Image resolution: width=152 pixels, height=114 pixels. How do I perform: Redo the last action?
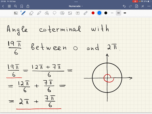(x=130, y=6)
